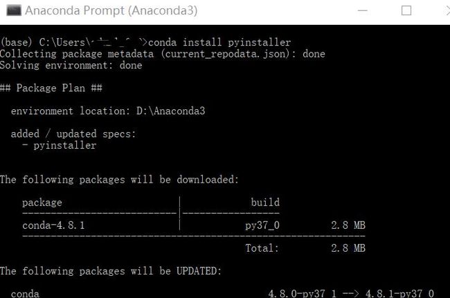Image resolution: width=450 pixels, height=298 pixels.
Task: Click the 'py37_0' build value
Action: (262, 225)
